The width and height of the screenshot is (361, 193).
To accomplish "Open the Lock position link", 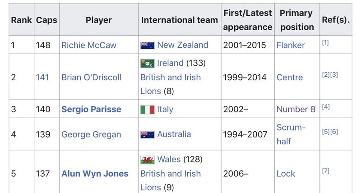I will click(x=286, y=174).
